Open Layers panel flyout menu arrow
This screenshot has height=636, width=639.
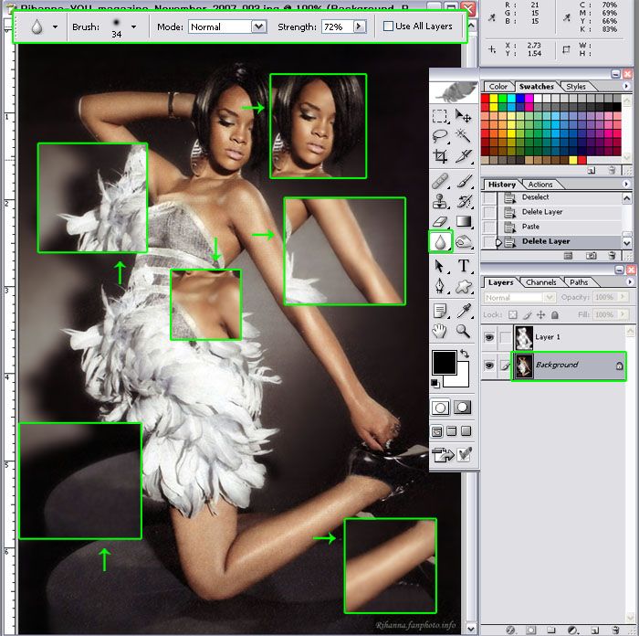(x=630, y=281)
